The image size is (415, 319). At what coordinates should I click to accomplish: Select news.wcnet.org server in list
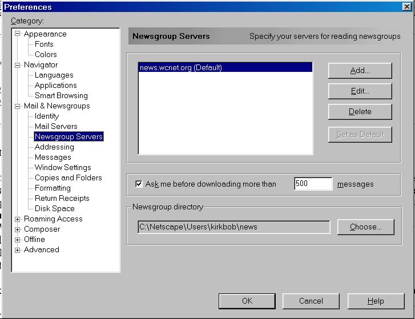click(x=181, y=68)
